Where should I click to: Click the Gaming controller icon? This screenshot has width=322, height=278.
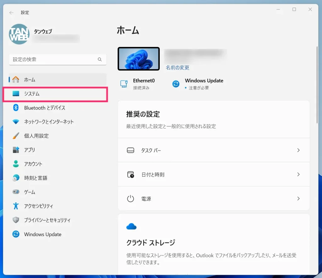point(16,192)
